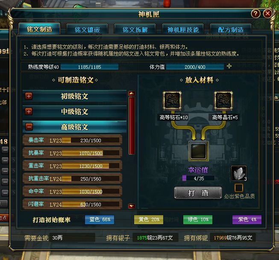Click the 高等晶石 material slot

click(x=223, y=100)
